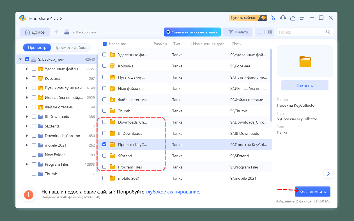The width and height of the screenshot is (354, 221).
Task: Click the Корзина folder icon in file list
Action: 112,66
